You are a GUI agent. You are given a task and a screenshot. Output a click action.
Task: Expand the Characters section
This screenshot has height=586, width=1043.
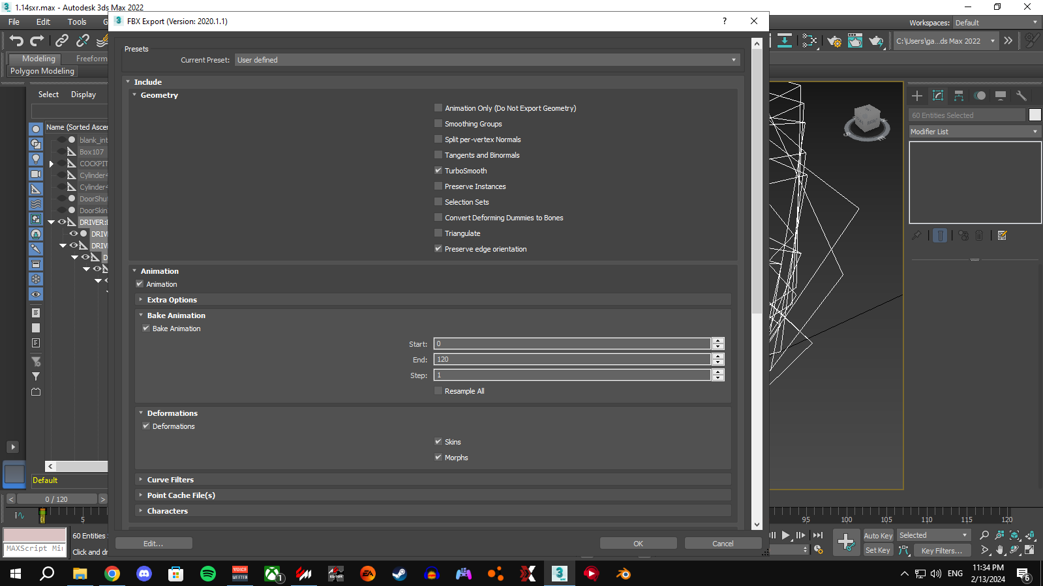(x=141, y=511)
